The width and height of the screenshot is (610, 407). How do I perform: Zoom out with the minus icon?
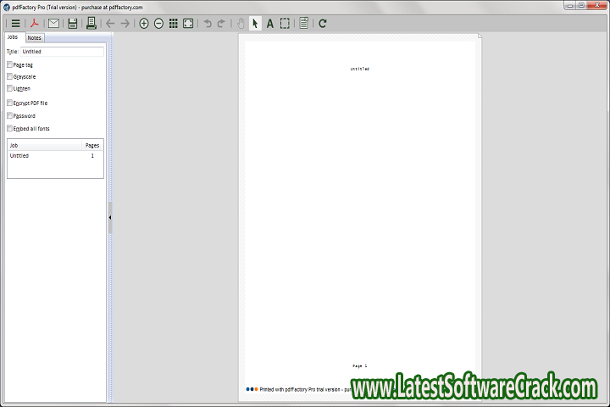[x=158, y=23]
